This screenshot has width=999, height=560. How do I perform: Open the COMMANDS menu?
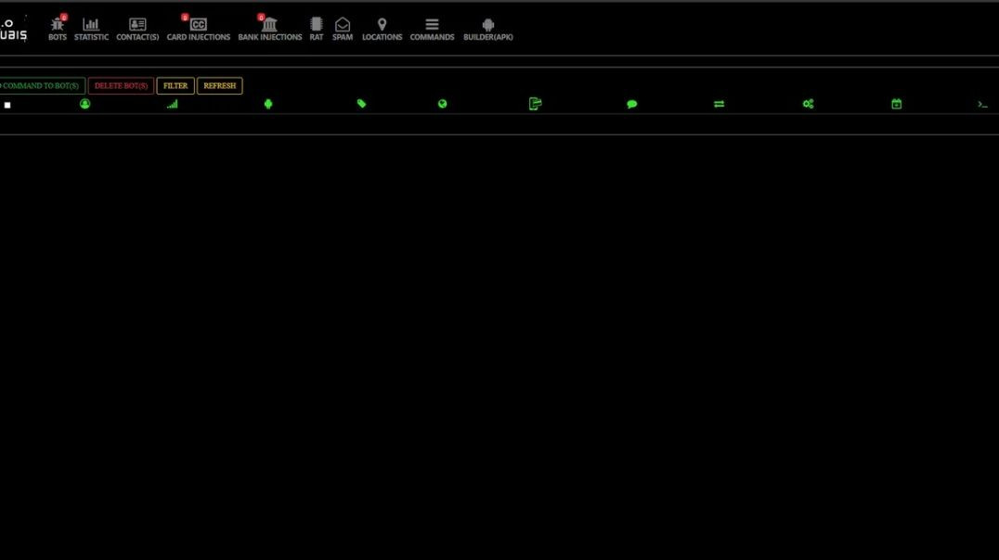(432, 26)
